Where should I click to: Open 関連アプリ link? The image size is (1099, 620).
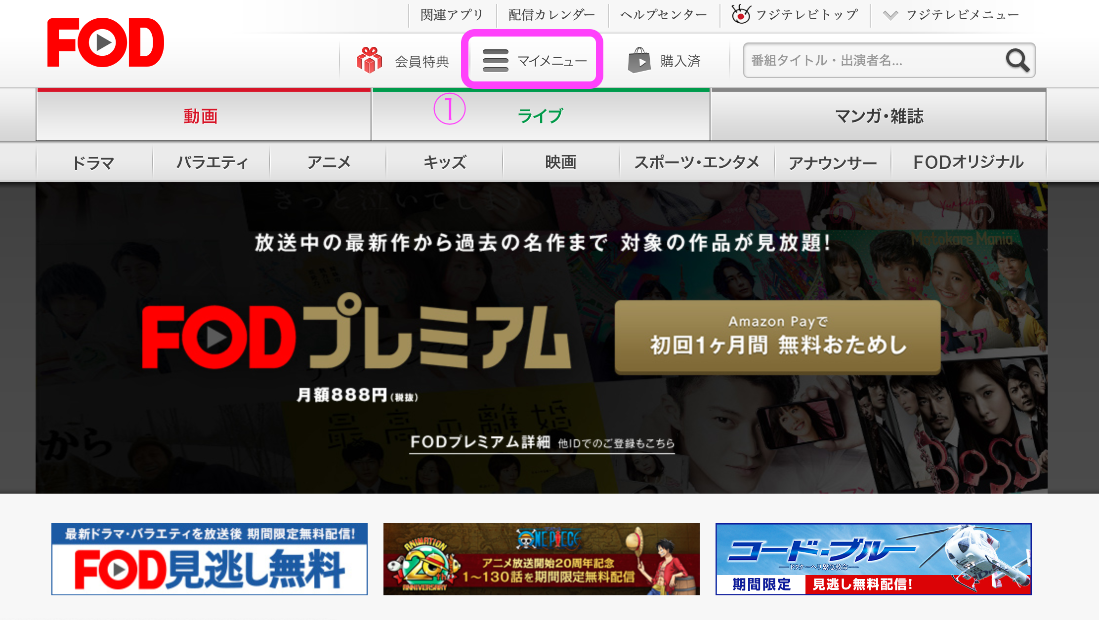tap(452, 15)
